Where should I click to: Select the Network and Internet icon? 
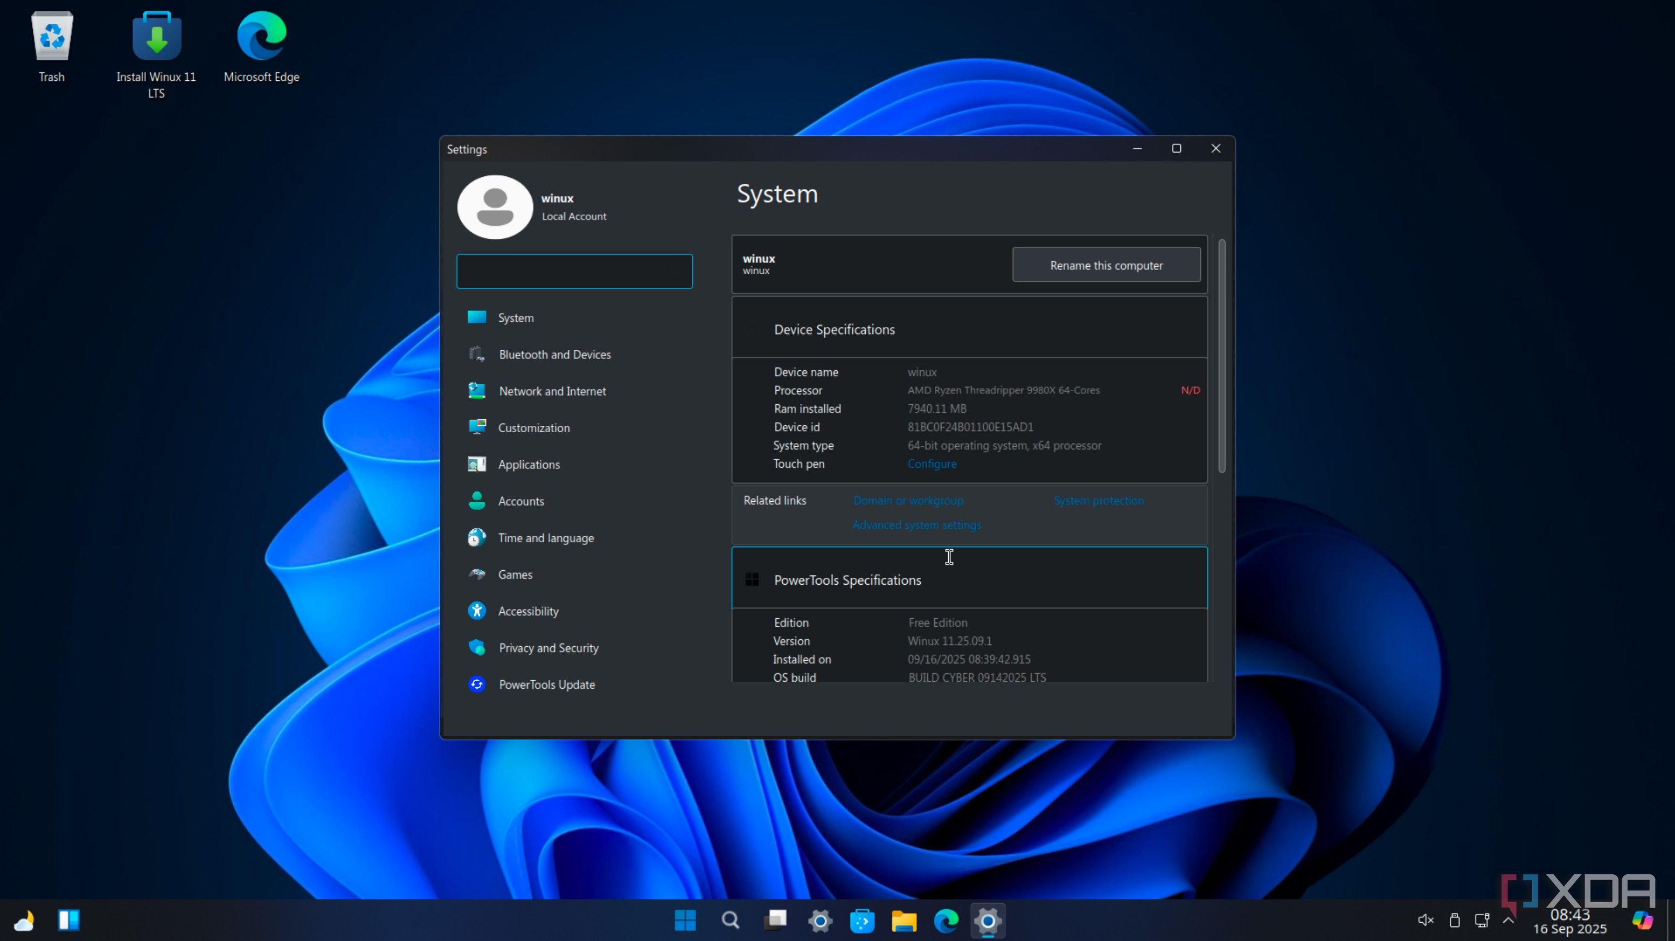[477, 390]
